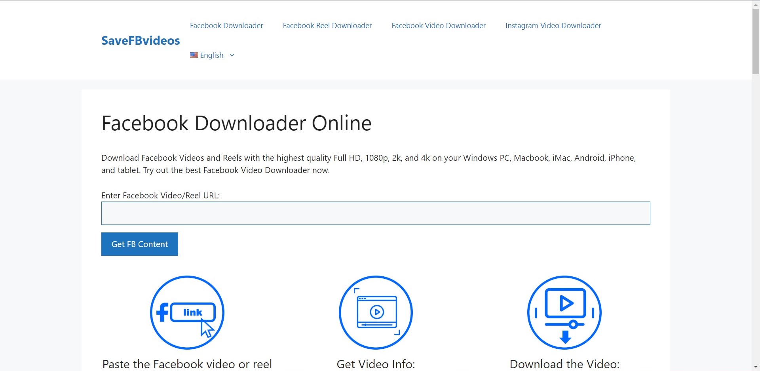Image resolution: width=760 pixels, height=371 pixels.
Task: Click the 'Download the Video:' heading
Action: tap(564, 364)
